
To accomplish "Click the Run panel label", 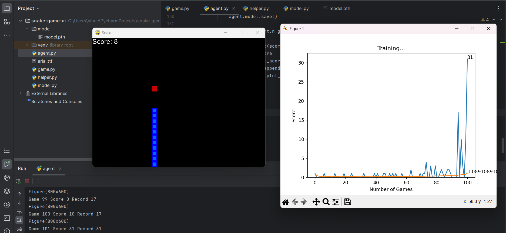I will [22, 169].
